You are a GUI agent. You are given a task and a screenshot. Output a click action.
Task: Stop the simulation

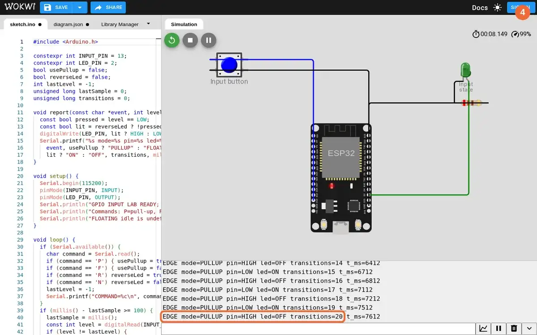[x=190, y=40]
